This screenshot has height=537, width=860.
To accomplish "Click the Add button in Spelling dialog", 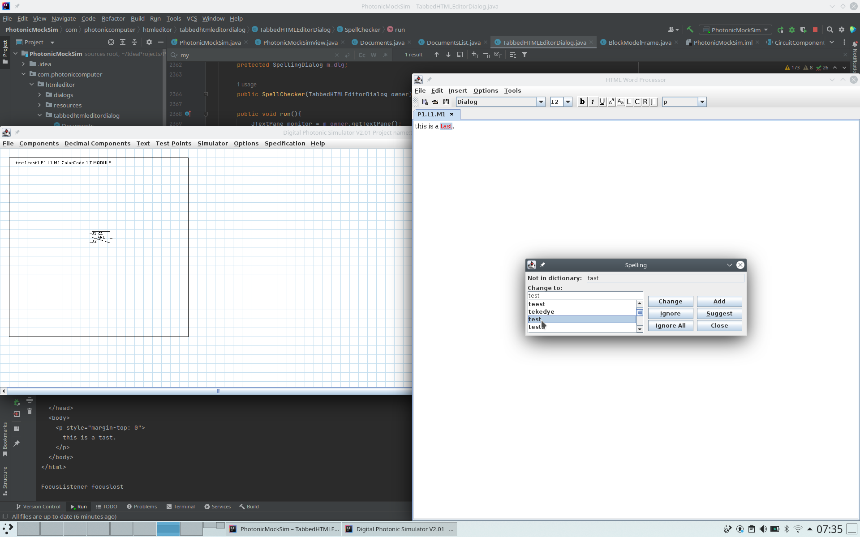I will [x=719, y=302].
